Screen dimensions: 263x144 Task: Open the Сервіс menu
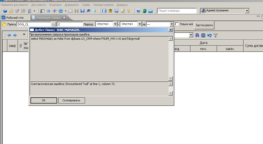(x=86, y=5)
